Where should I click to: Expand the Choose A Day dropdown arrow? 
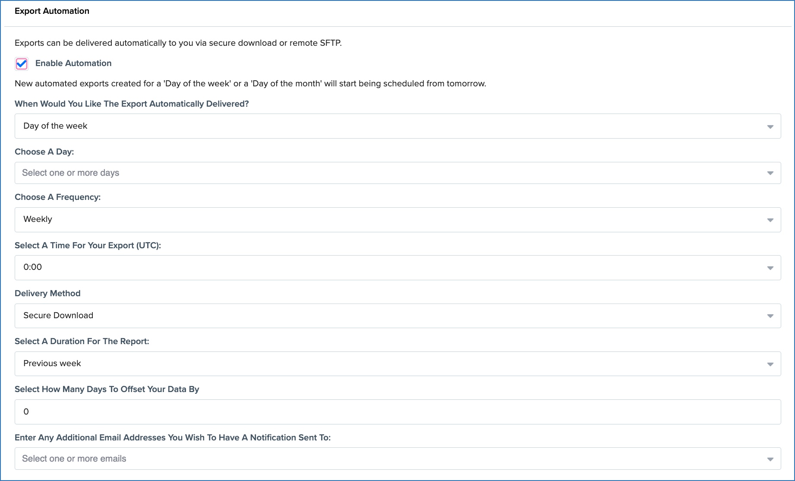click(770, 173)
